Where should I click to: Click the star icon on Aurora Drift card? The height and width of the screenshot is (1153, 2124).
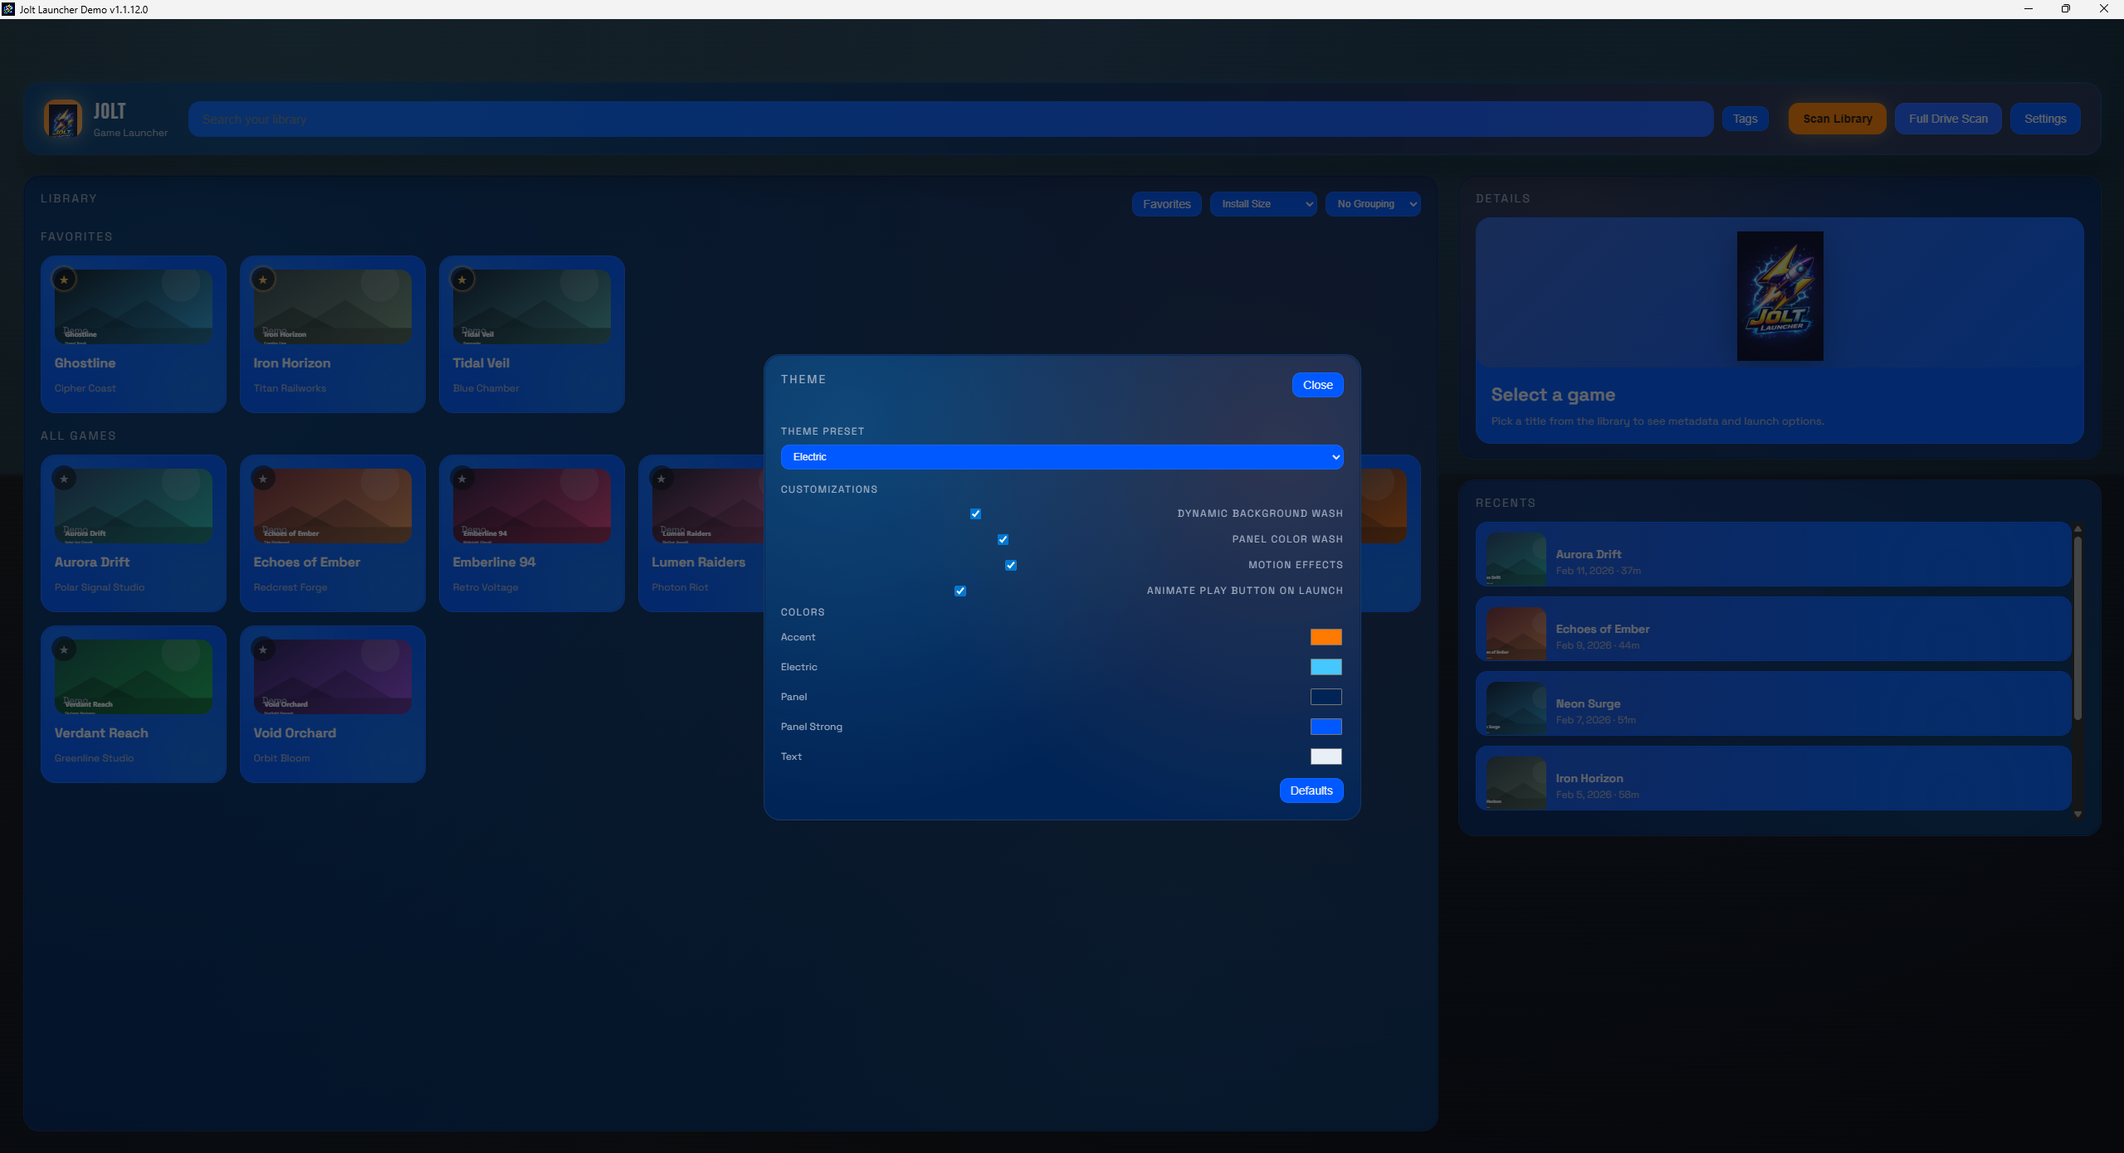[x=64, y=479]
